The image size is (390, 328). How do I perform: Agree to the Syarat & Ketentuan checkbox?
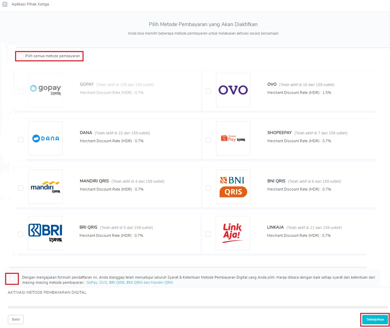12,279
